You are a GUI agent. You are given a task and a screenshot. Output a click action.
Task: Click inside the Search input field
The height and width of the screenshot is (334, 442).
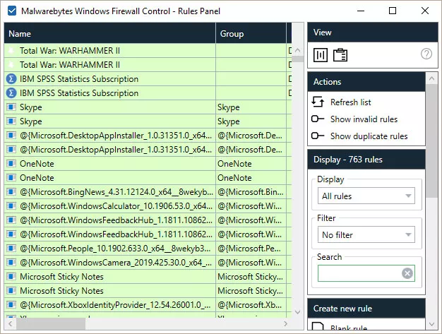(x=359, y=273)
